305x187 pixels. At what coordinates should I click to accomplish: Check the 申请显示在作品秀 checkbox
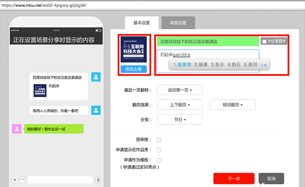(x=159, y=150)
